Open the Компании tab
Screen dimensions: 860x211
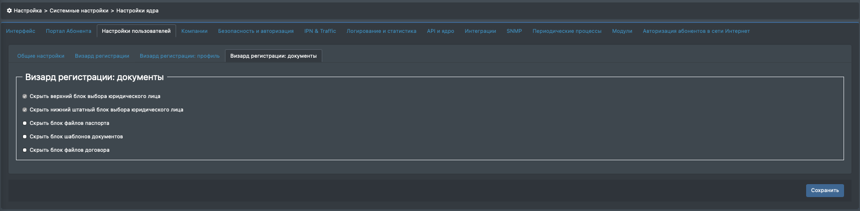(194, 31)
